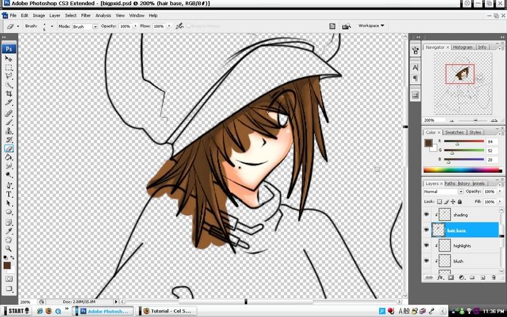Select the History Brush tool

coord(8,139)
